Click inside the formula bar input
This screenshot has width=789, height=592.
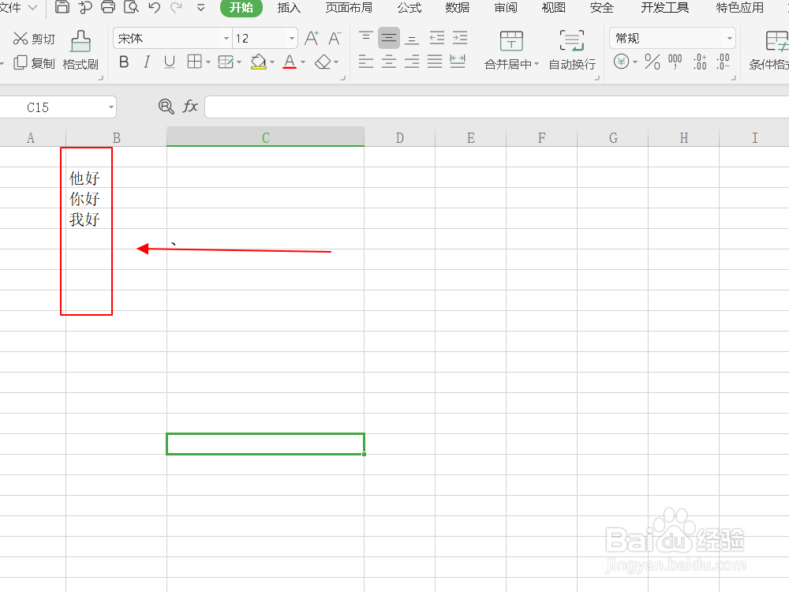[x=496, y=107]
